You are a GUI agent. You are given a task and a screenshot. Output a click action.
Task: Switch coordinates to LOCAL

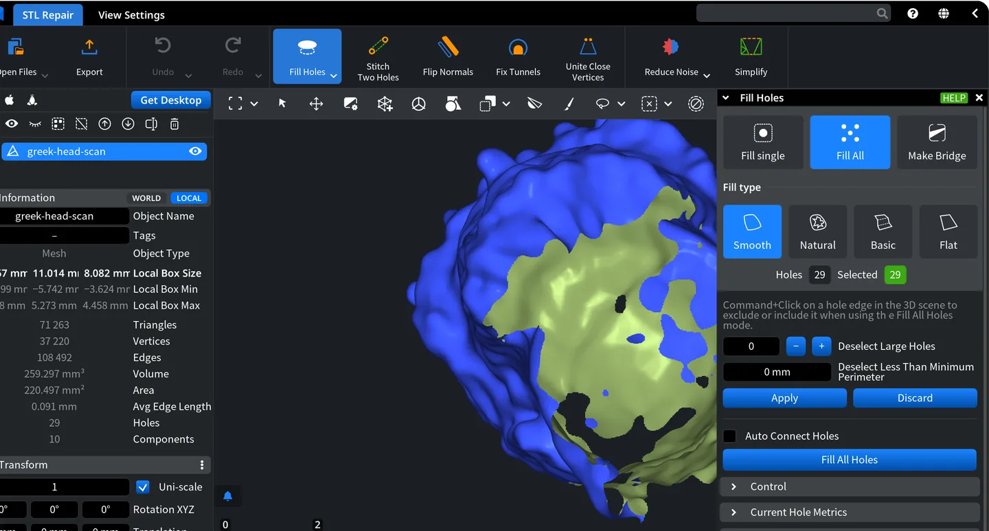(x=189, y=198)
